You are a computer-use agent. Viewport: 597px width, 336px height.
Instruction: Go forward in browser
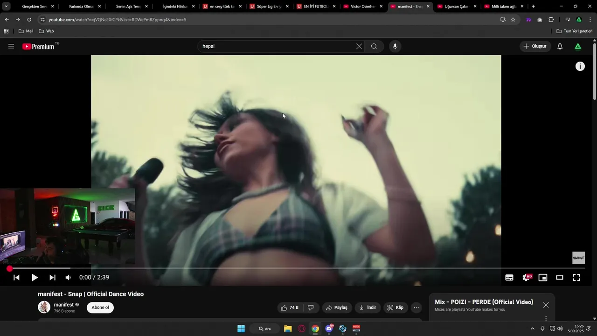click(x=18, y=20)
